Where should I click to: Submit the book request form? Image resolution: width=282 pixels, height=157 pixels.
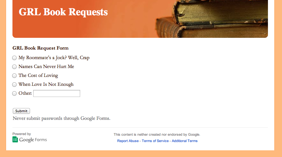(21, 111)
